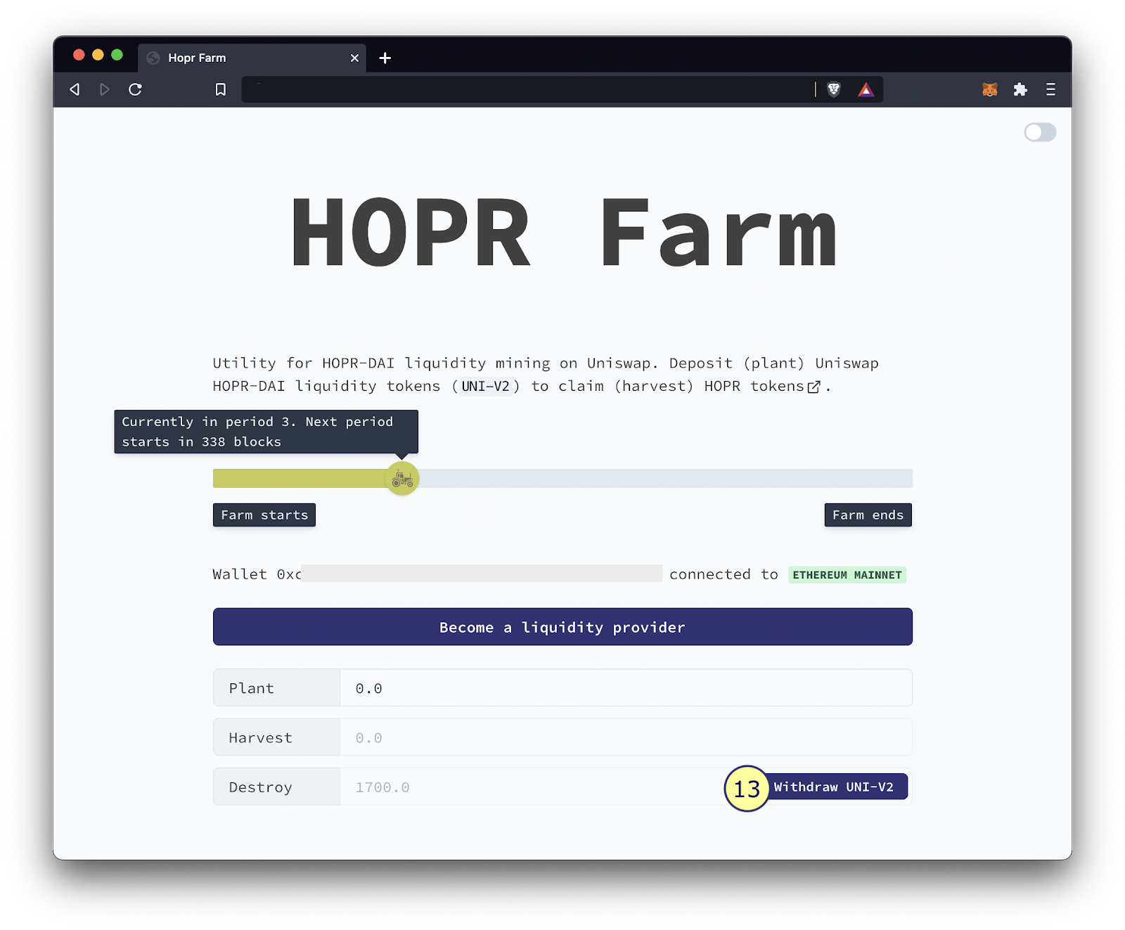Reload the Hopr Farm page
1125x930 pixels.
(135, 89)
